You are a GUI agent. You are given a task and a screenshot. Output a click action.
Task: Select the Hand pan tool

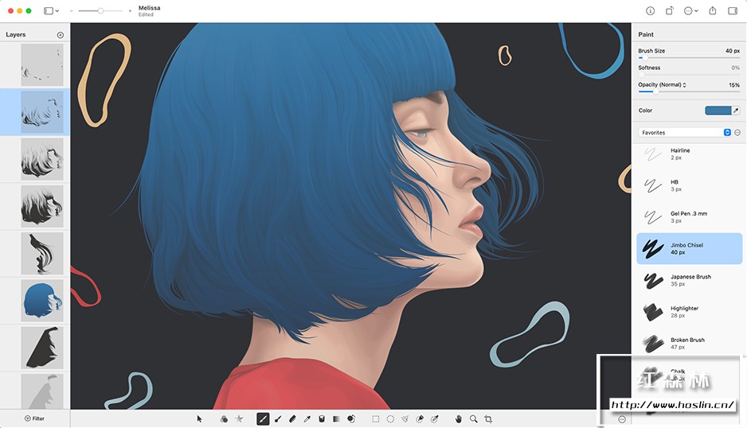pos(458,419)
